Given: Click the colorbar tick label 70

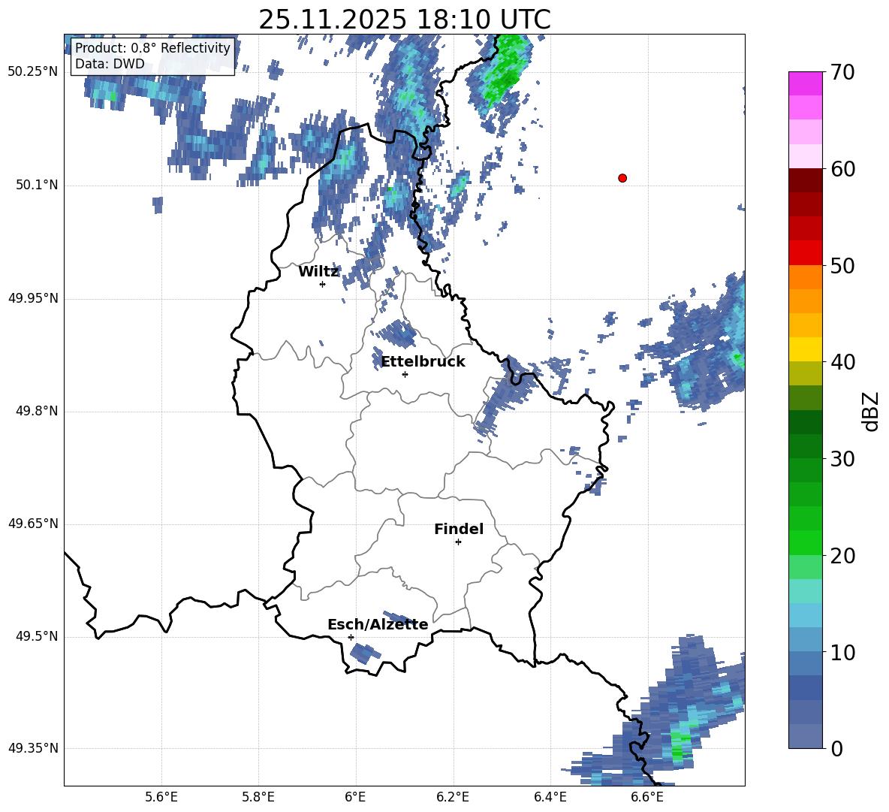Looking at the screenshot, I should [842, 73].
